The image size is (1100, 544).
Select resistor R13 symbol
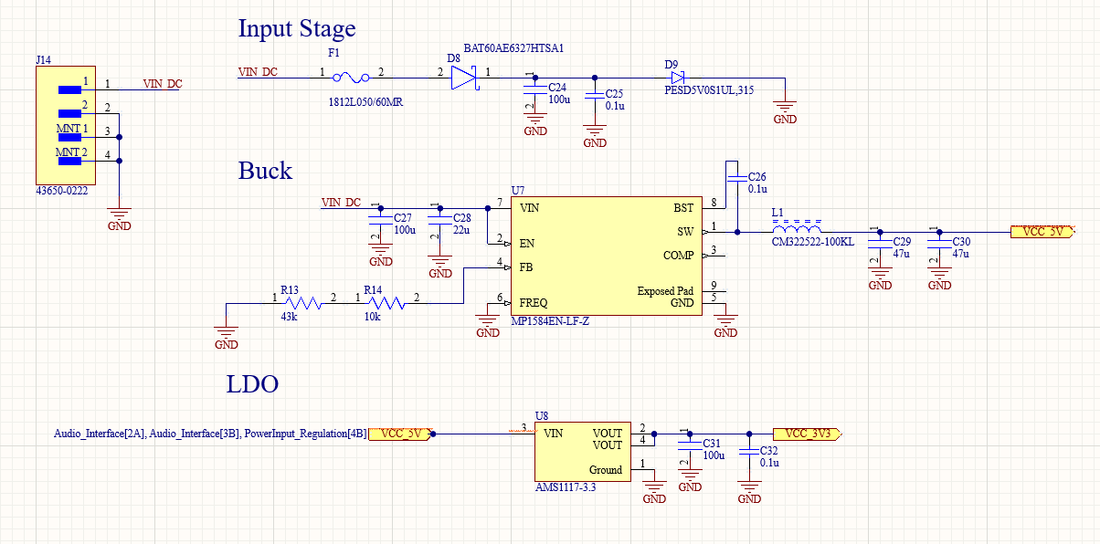tap(302, 303)
